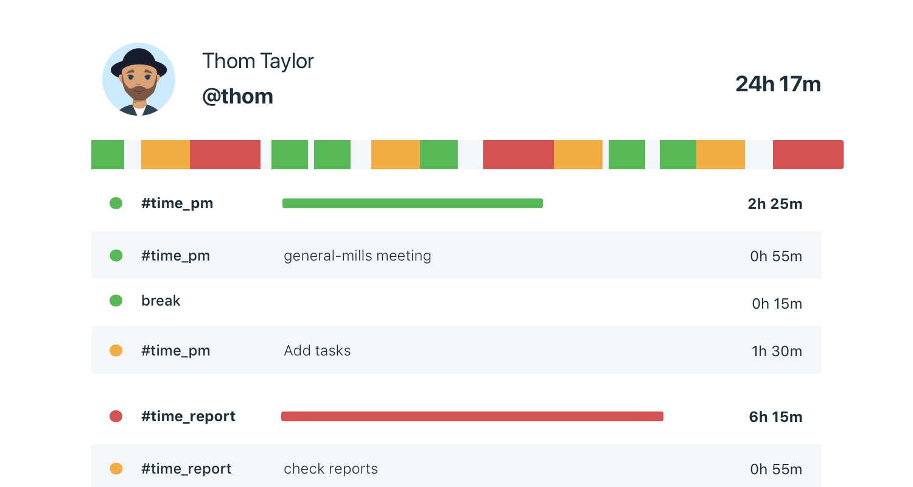This screenshot has height=487, width=913.
Task: Open the general-mills meeting entry
Action: (357, 256)
